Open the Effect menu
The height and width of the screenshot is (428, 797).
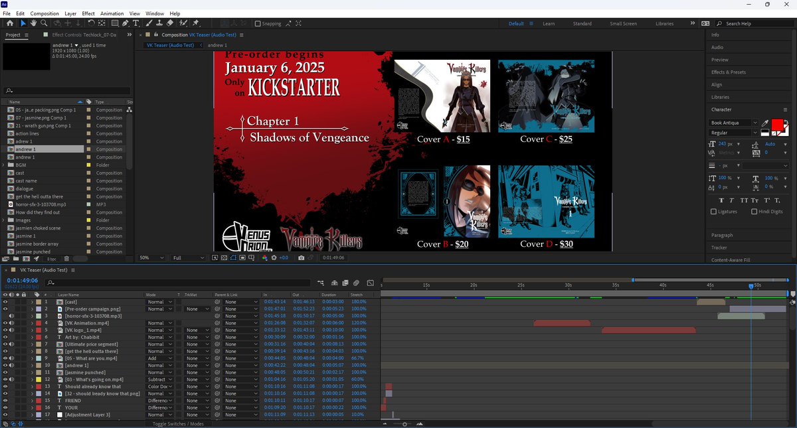coord(88,13)
